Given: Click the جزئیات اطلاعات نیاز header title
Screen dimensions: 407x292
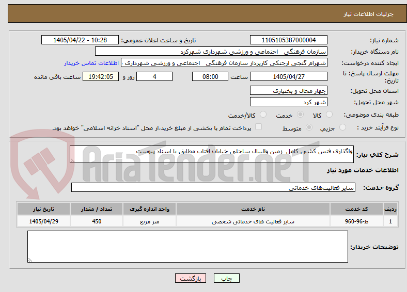Looking at the screenshot, I should (x=369, y=14).
